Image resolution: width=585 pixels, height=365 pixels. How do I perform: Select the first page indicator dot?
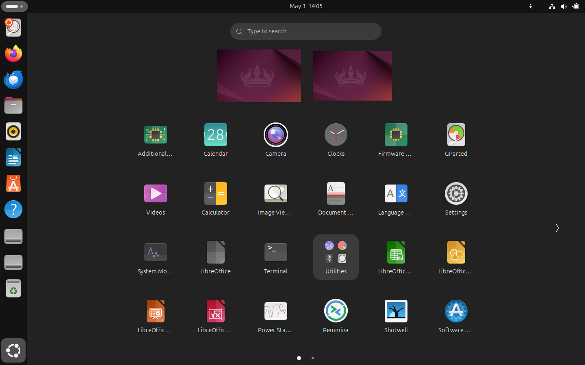pos(299,358)
